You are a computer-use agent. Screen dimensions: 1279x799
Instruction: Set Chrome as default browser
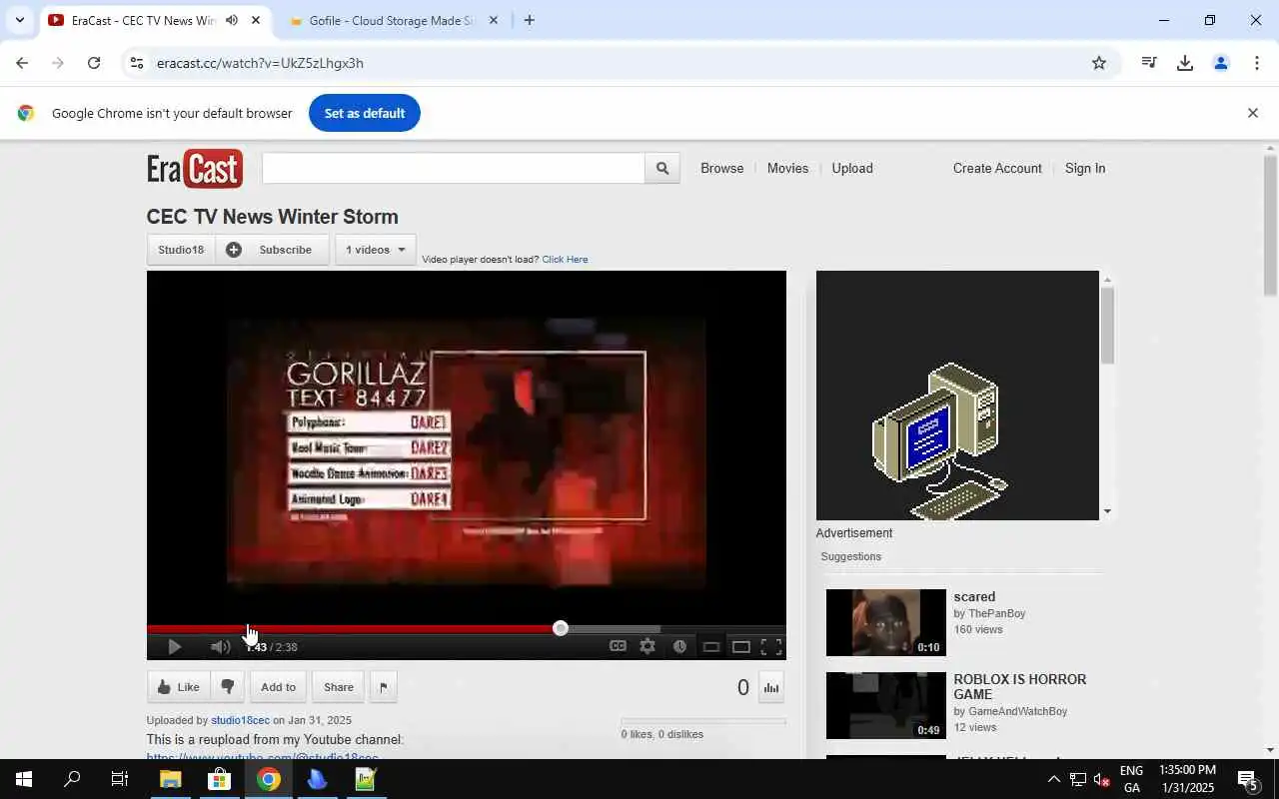point(365,113)
